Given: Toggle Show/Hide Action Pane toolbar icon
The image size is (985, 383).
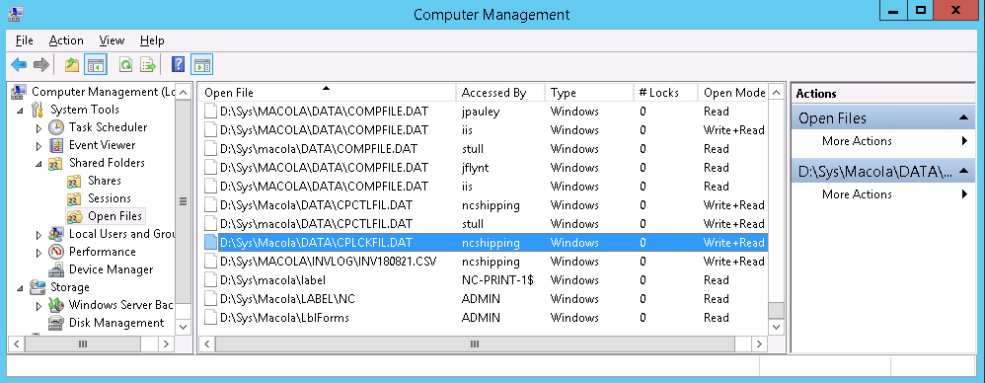Looking at the screenshot, I should pos(201,65).
